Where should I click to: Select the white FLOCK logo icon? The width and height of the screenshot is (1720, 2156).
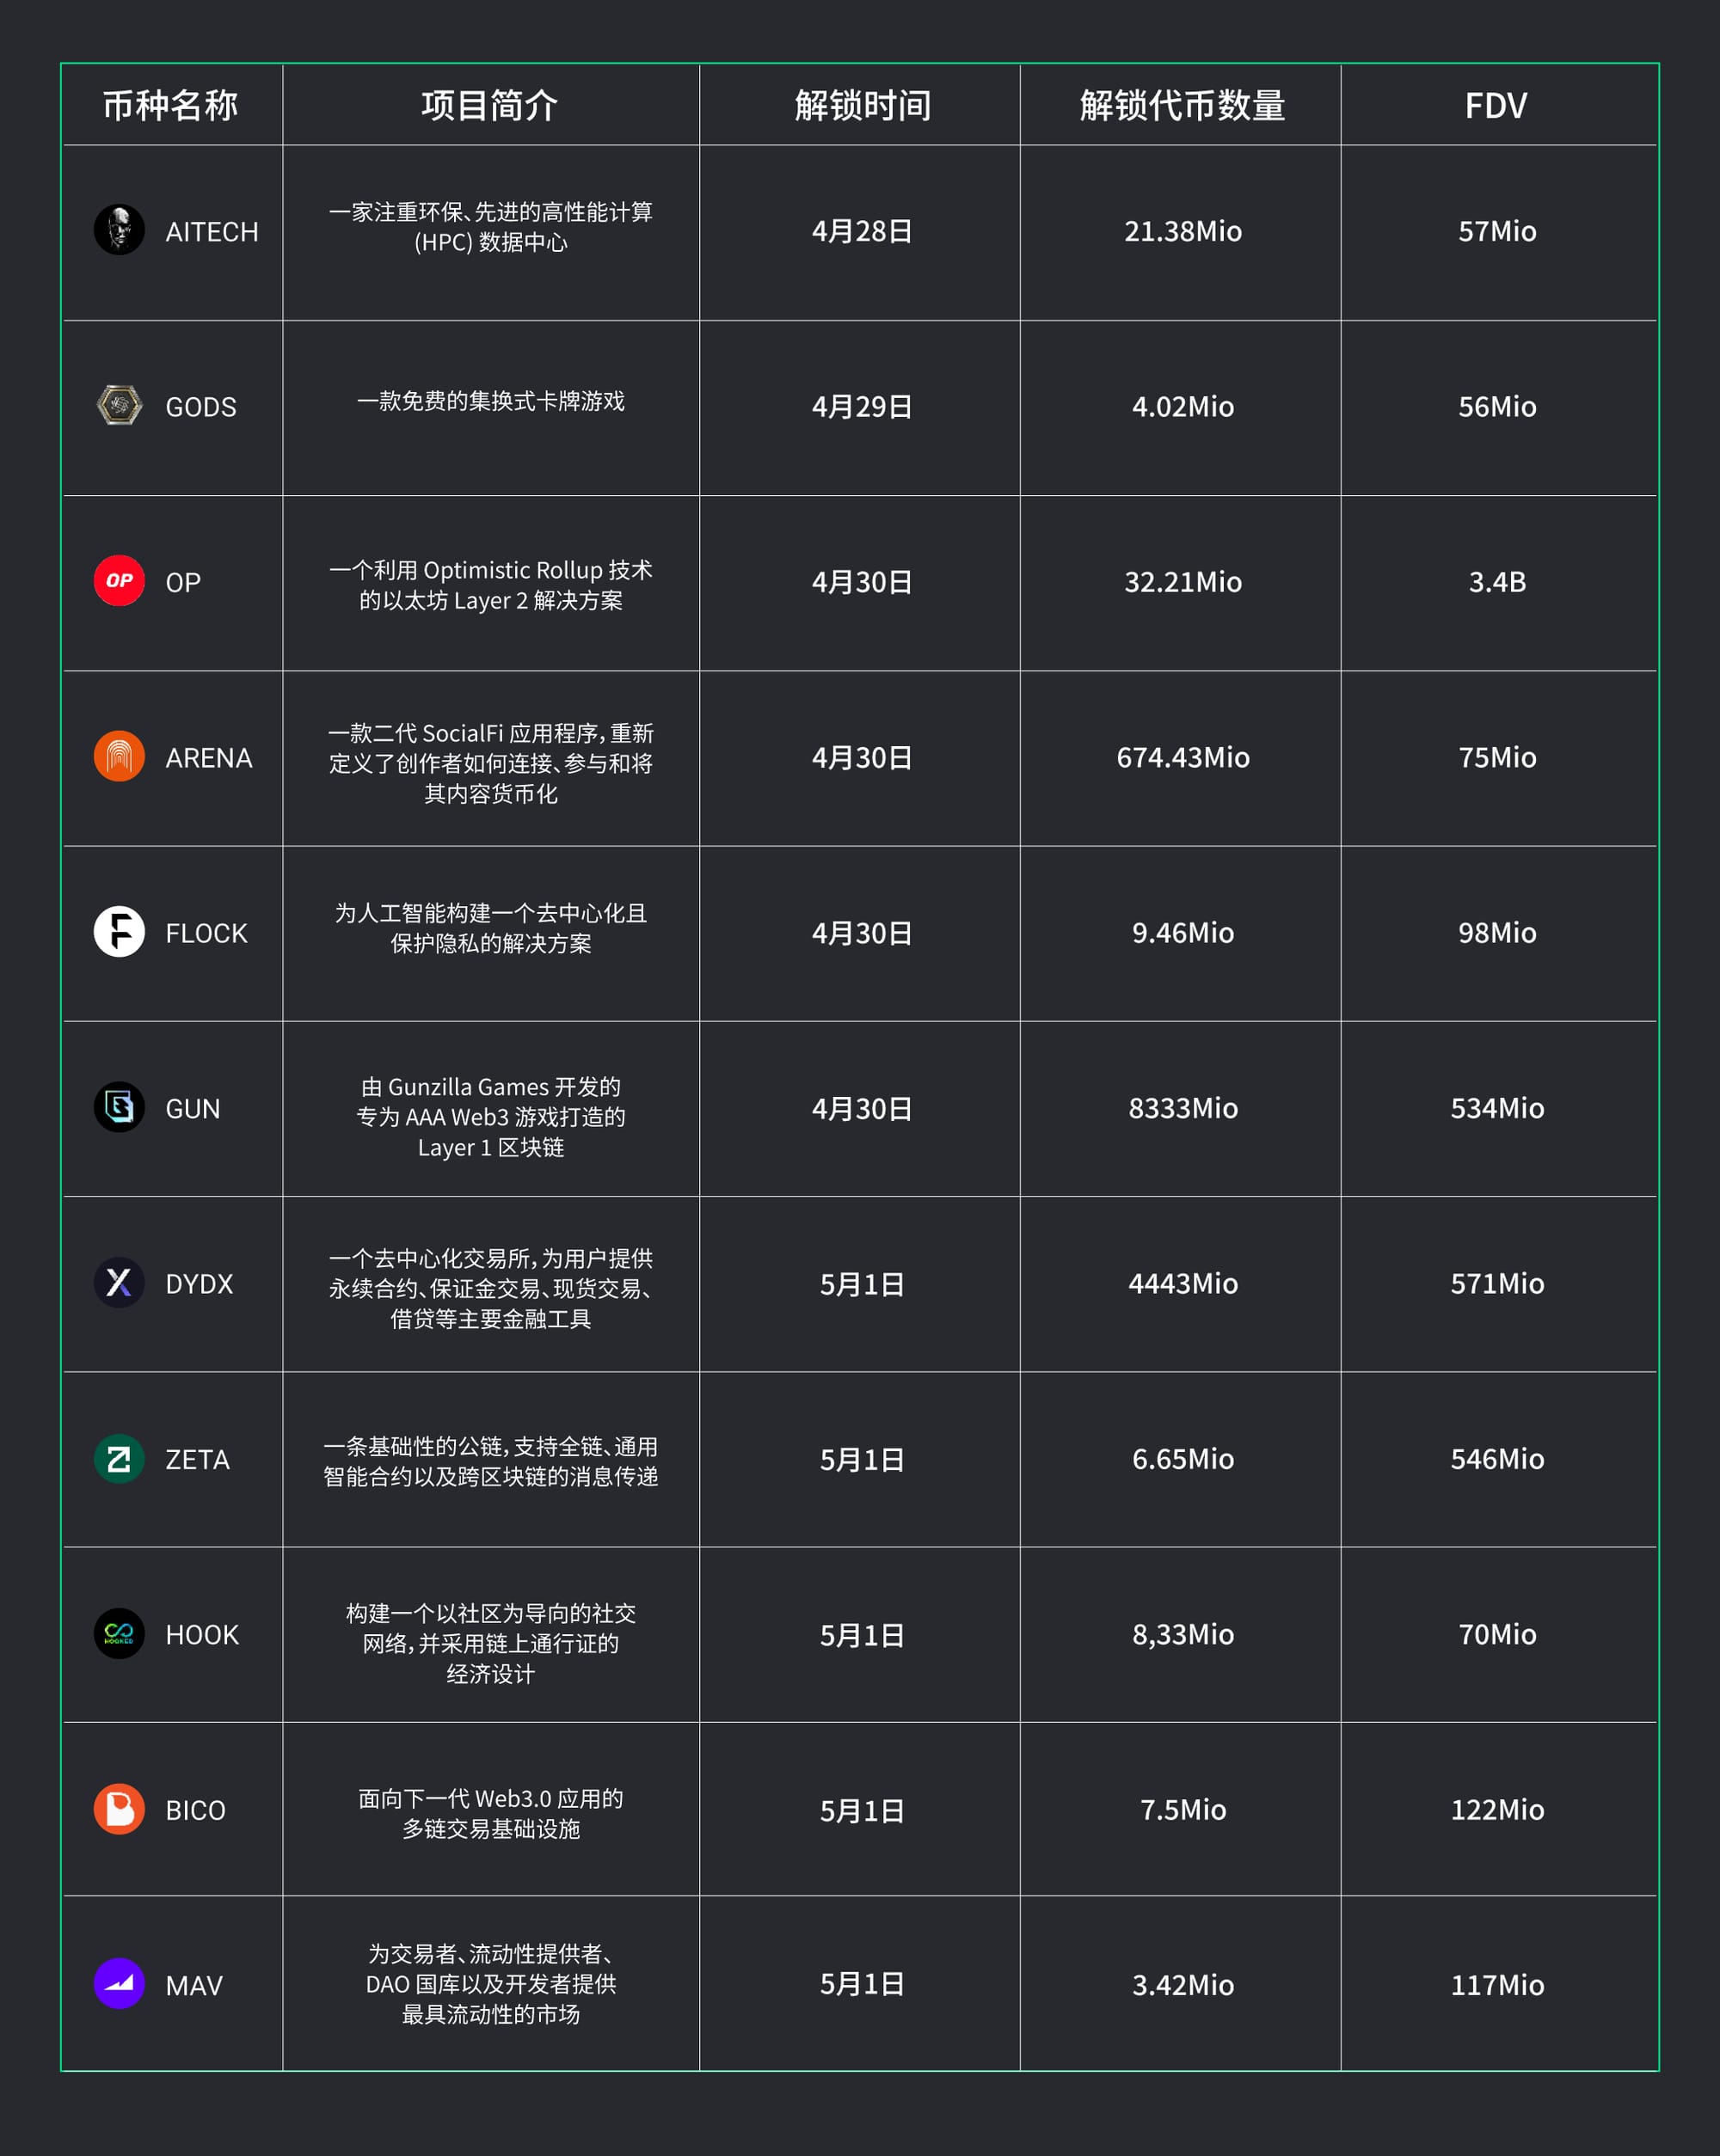pyautogui.click(x=119, y=932)
